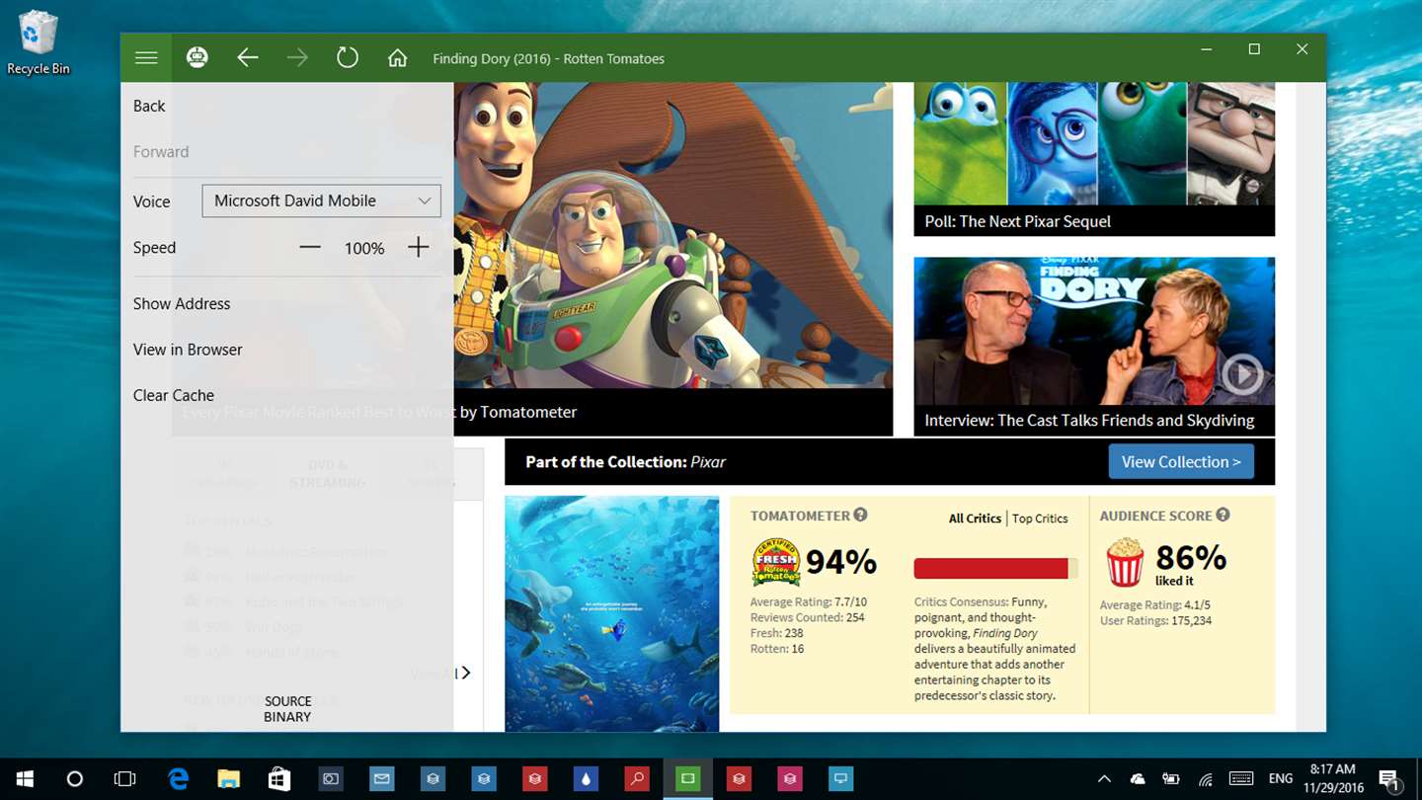1422x800 pixels.
Task: Go to the home page icon
Action: click(x=397, y=58)
